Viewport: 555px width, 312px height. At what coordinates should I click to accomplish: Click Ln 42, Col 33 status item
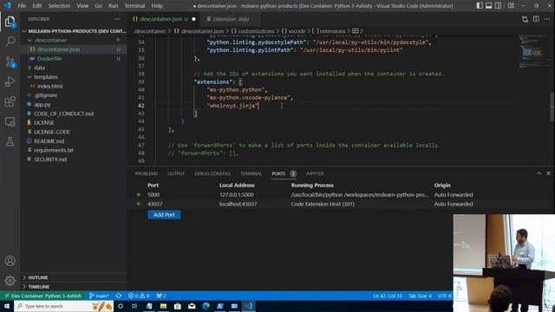(x=388, y=296)
